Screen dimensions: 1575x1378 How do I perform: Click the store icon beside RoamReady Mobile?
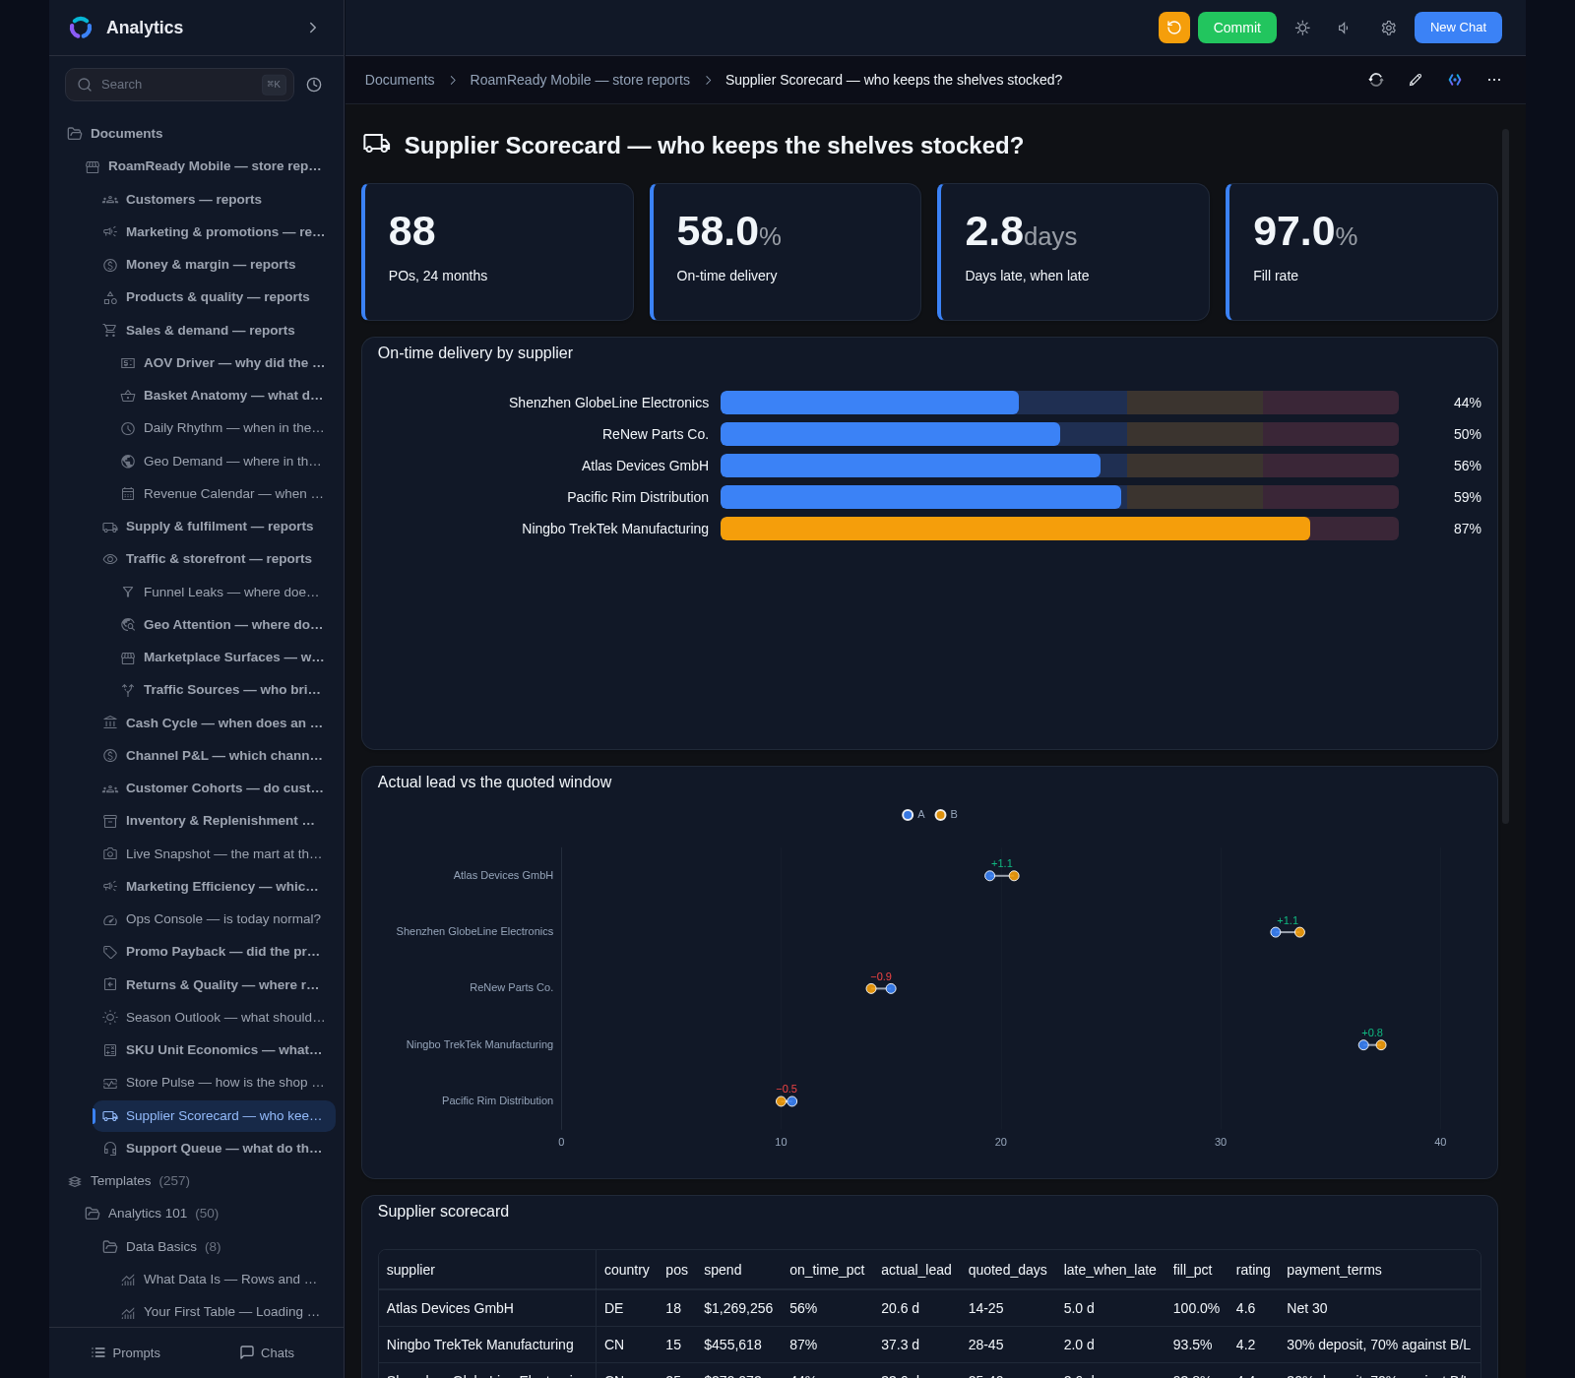(x=93, y=166)
